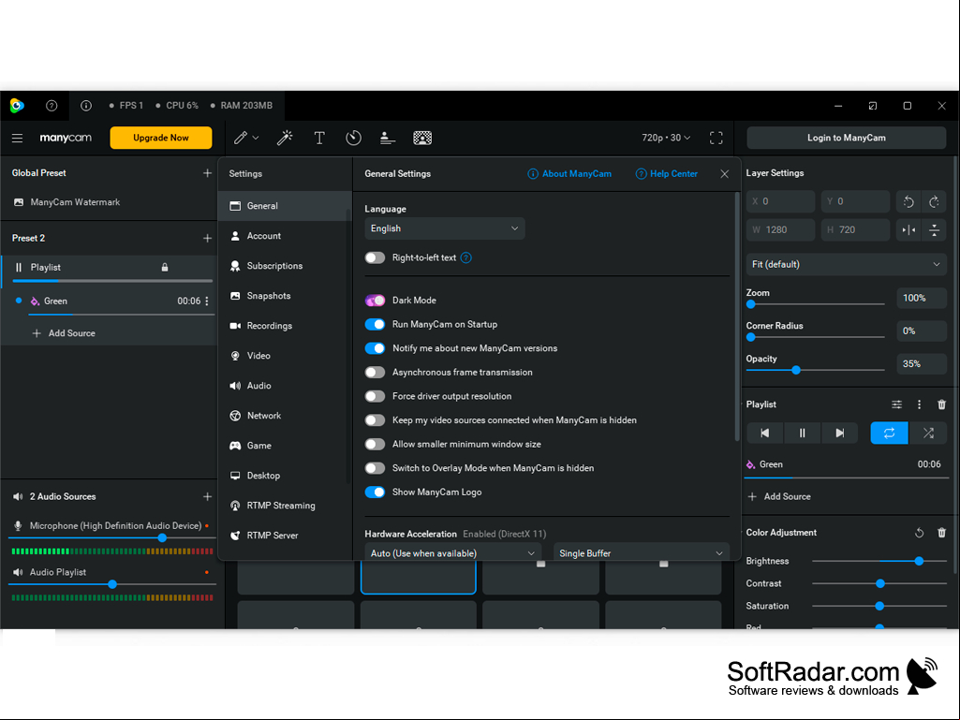This screenshot has width=960, height=720.
Task: Click Login to ManyCam button
Action: [x=846, y=138]
